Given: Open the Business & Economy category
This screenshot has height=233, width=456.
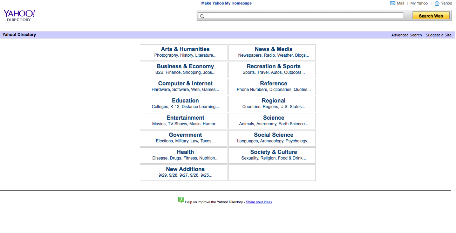Looking at the screenshot, I should pos(185,66).
